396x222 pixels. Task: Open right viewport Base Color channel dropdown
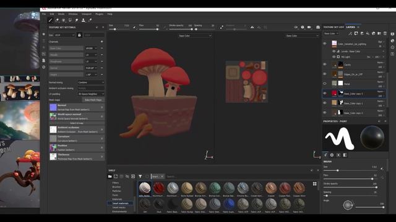(302, 36)
